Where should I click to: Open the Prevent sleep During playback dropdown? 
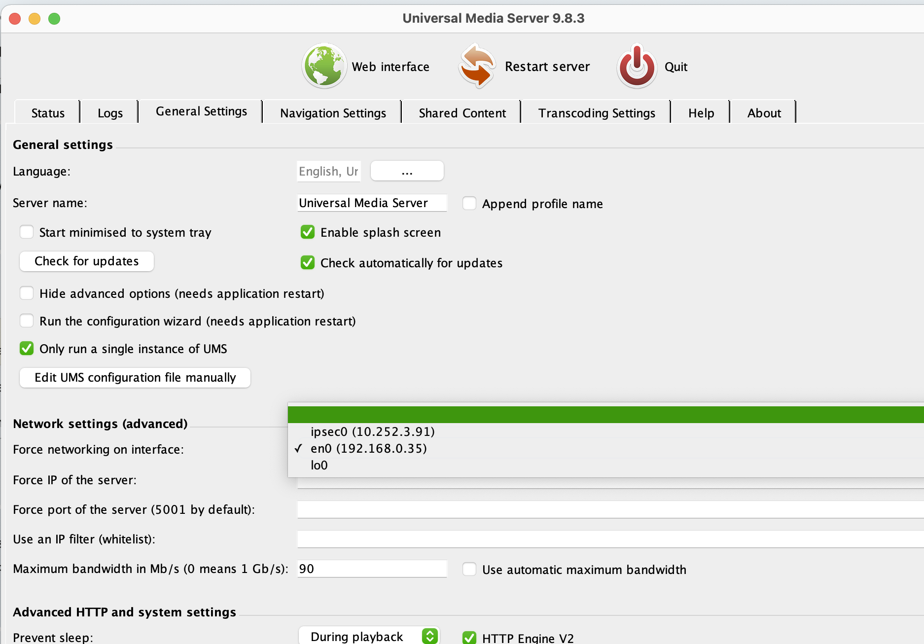click(x=369, y=636)
